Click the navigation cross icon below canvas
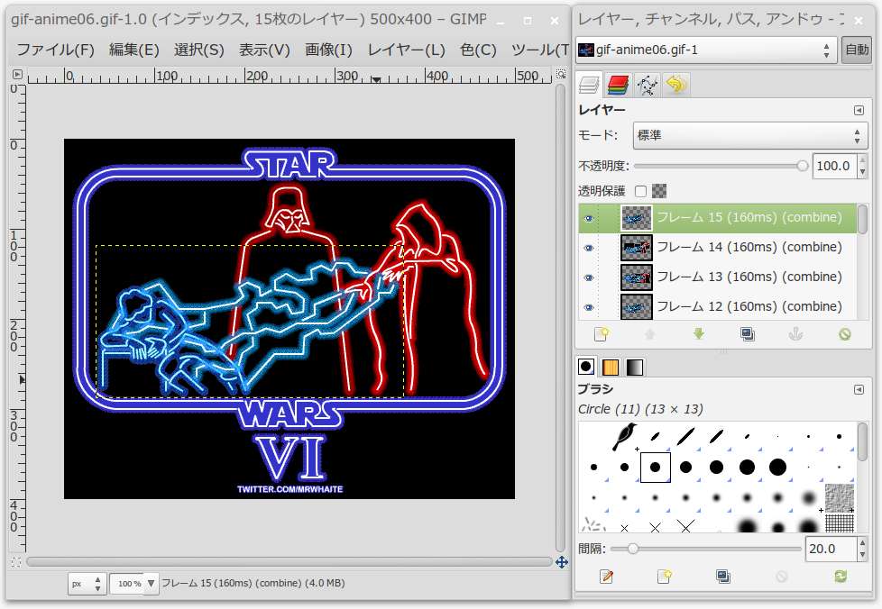This screenshot has height=609, width=882. click(561, 562)
